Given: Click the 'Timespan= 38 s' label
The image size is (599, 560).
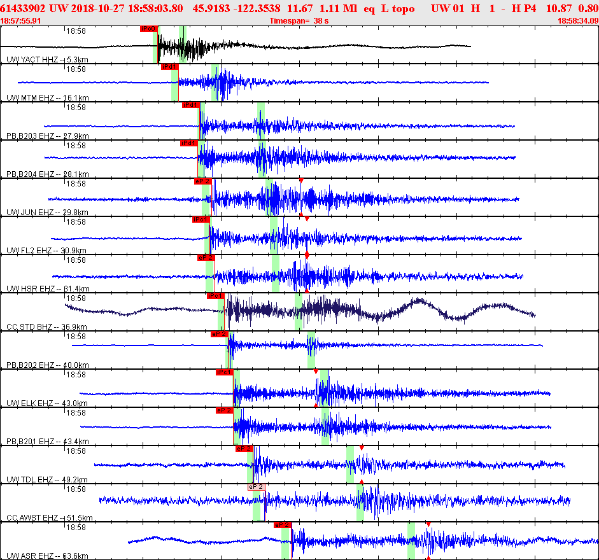Looking at the screenshot, I should point(299,20).
